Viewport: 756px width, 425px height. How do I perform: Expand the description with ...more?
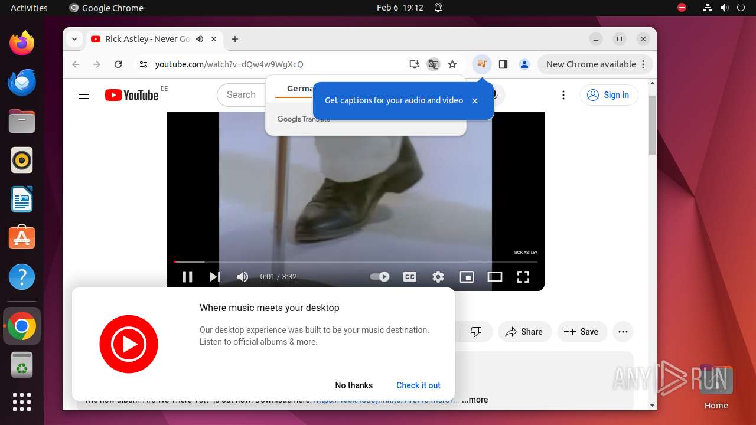(475, 400)
